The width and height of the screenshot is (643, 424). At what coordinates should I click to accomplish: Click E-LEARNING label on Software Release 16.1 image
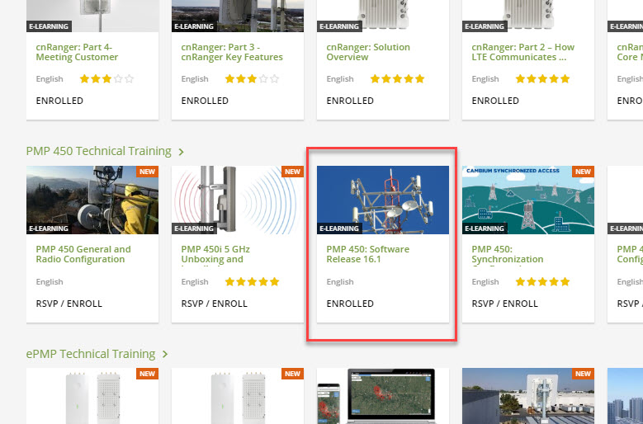339,228
